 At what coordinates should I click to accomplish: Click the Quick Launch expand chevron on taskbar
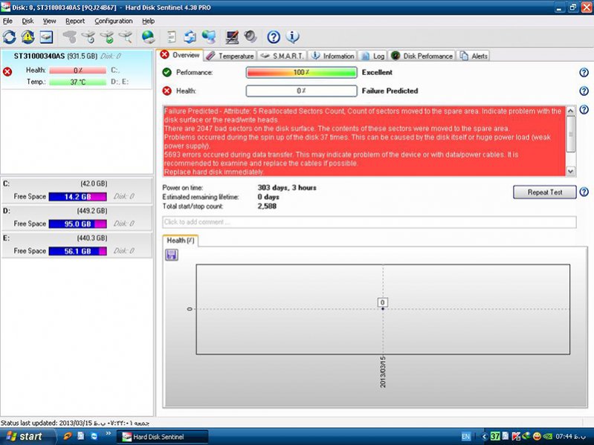point(109,433)
